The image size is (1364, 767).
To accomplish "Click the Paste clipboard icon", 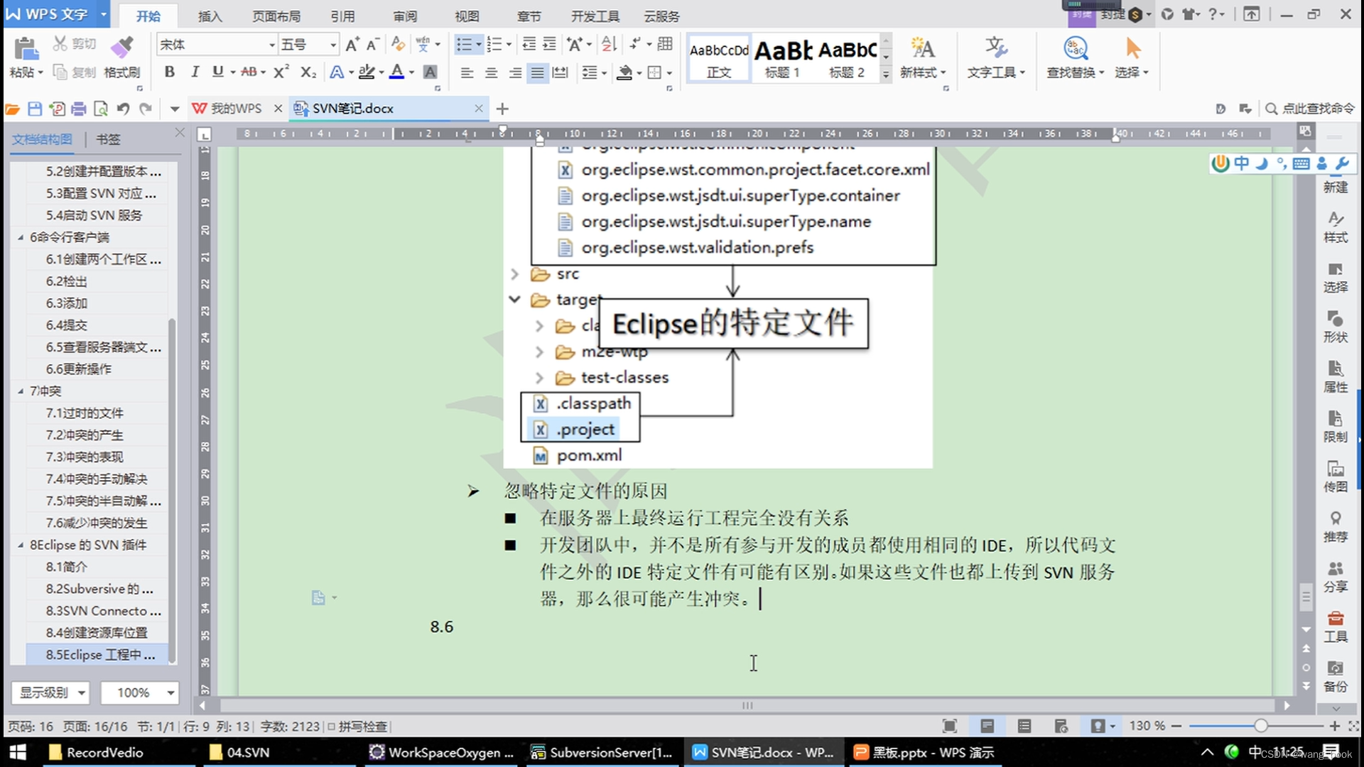I will 26,48.
